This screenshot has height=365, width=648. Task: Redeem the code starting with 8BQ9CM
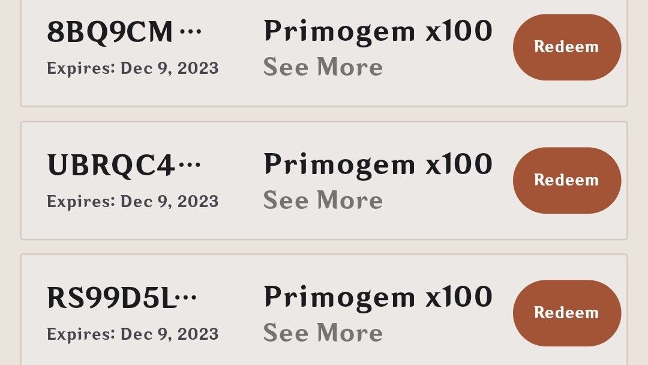(x=566, y=47)
